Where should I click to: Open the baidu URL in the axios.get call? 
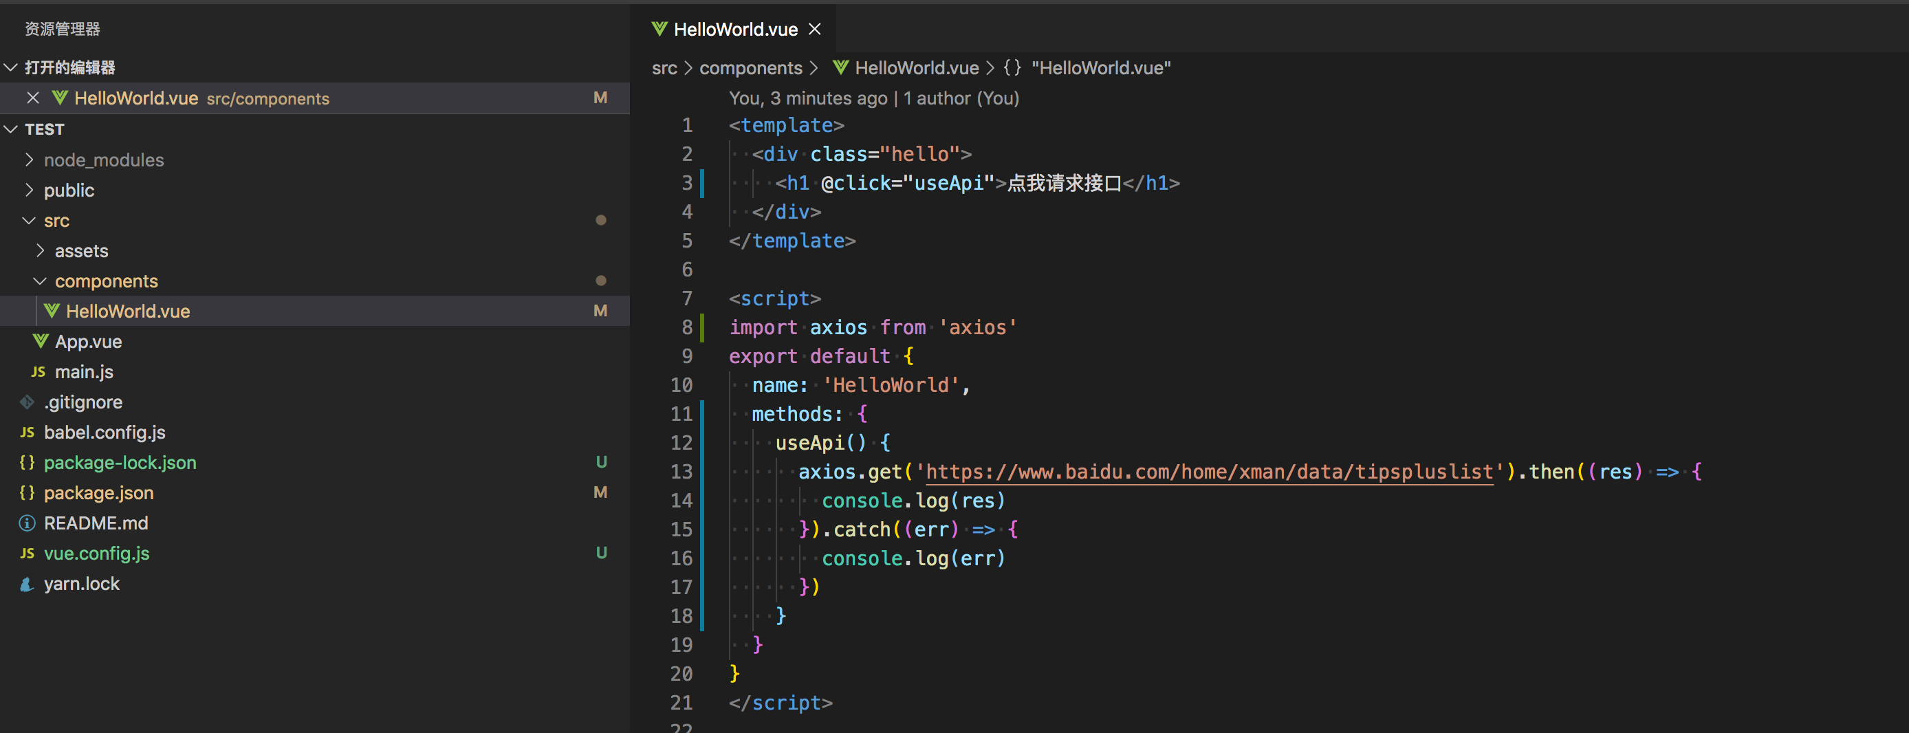(1210, 472)
